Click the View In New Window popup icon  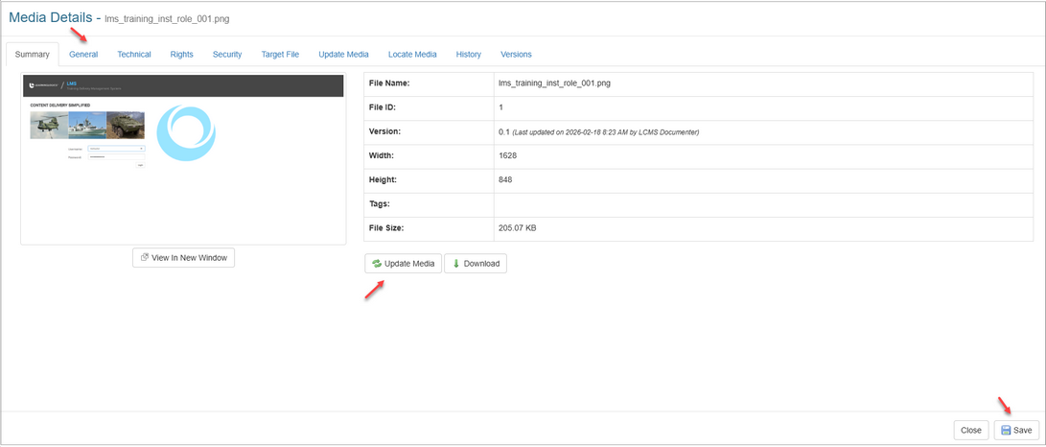pyautogui.click(x=145, y=258)
